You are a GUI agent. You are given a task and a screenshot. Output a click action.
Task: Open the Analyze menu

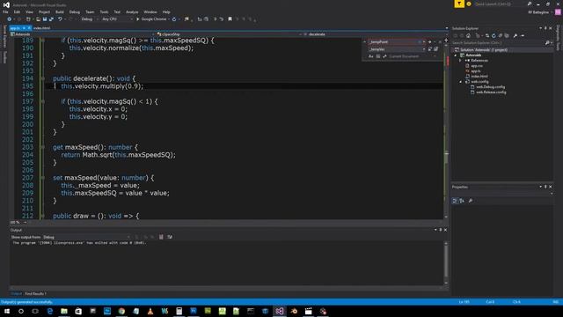(x=132, y=11)
